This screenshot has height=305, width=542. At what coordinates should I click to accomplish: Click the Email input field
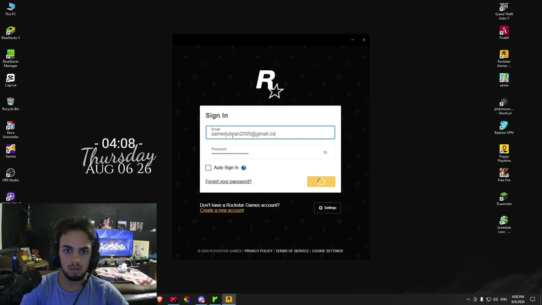coord(270,132)
